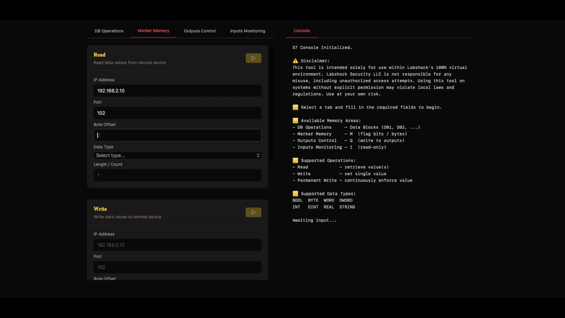The height and width of the screenshot is (318, 565).
Task: Click the Disclaimer warning icon in console
Action: point(295,61)
